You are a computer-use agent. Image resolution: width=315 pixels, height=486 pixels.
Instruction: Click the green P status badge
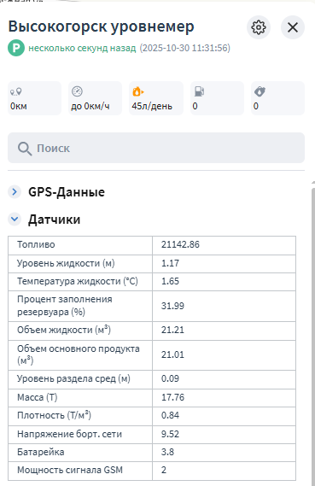(x=16, y=48)
